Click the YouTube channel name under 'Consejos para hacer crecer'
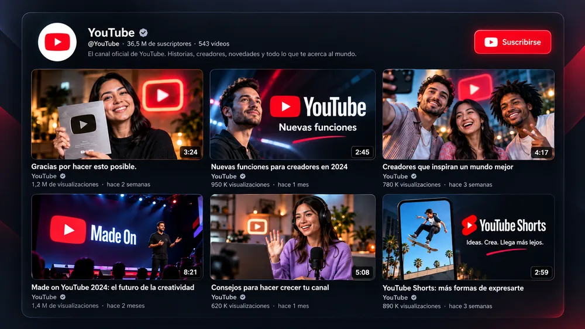The width and height of the screenshot is (585, 329). (224, 297)
